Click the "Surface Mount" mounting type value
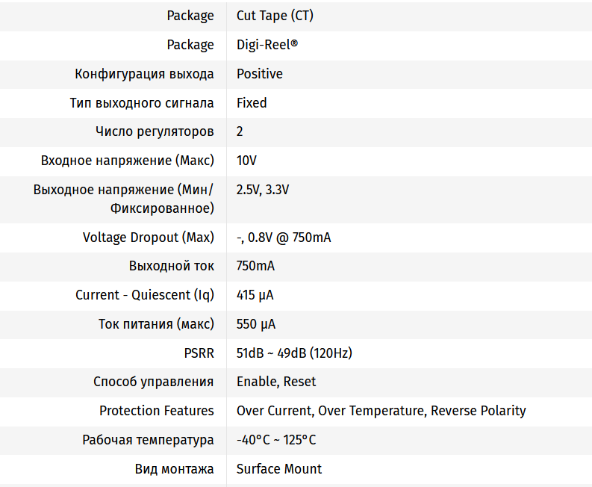This screenshot has height=487, width=592. pyautogui.click(x=279, y=469)
